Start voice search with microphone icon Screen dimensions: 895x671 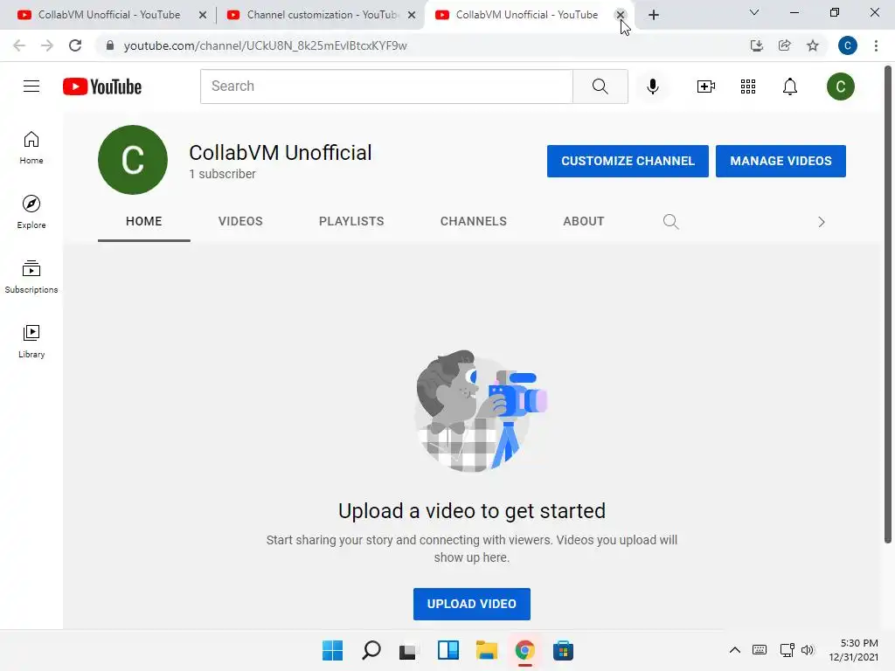(652, 86)
